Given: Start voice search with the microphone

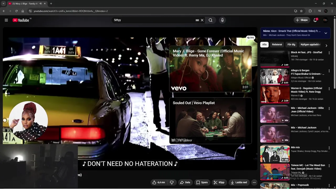Looking at the screenshot, I should pyautogui.click(x=222, y=20).
